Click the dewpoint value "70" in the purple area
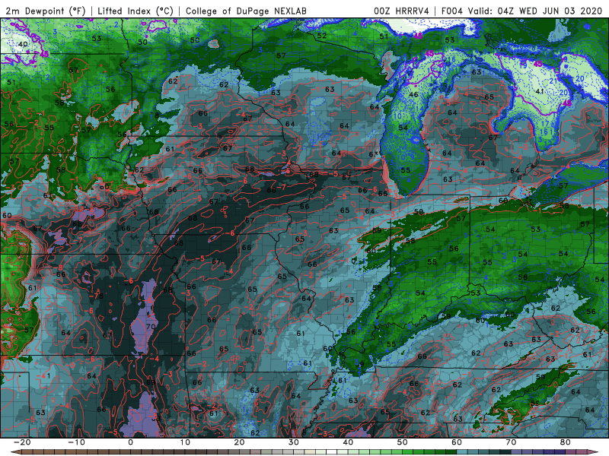 [x=151, y=327]
